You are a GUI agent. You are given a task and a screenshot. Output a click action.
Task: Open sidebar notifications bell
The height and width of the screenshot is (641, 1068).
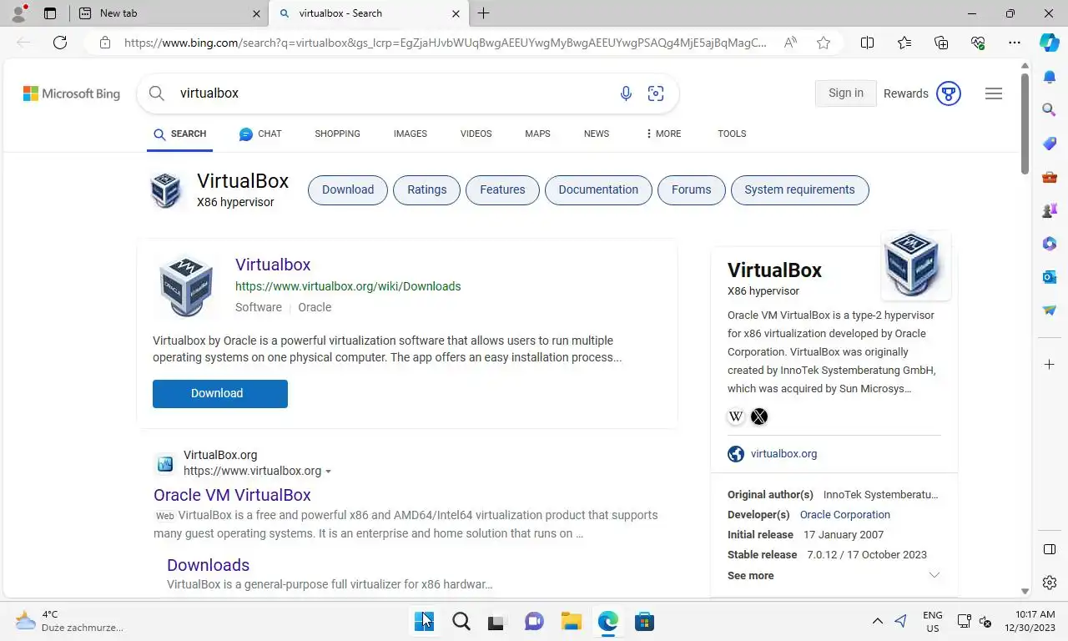click(x=1050, y=77)
